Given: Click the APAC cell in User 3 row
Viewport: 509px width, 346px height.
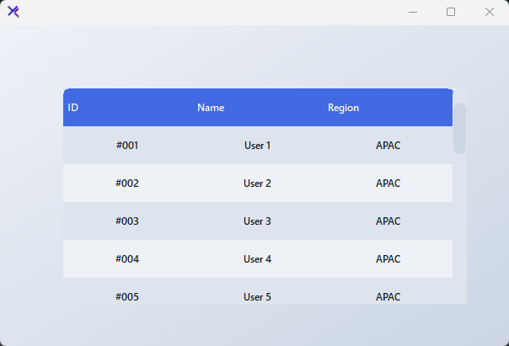Looking at the screenshot, I should 388,221.
